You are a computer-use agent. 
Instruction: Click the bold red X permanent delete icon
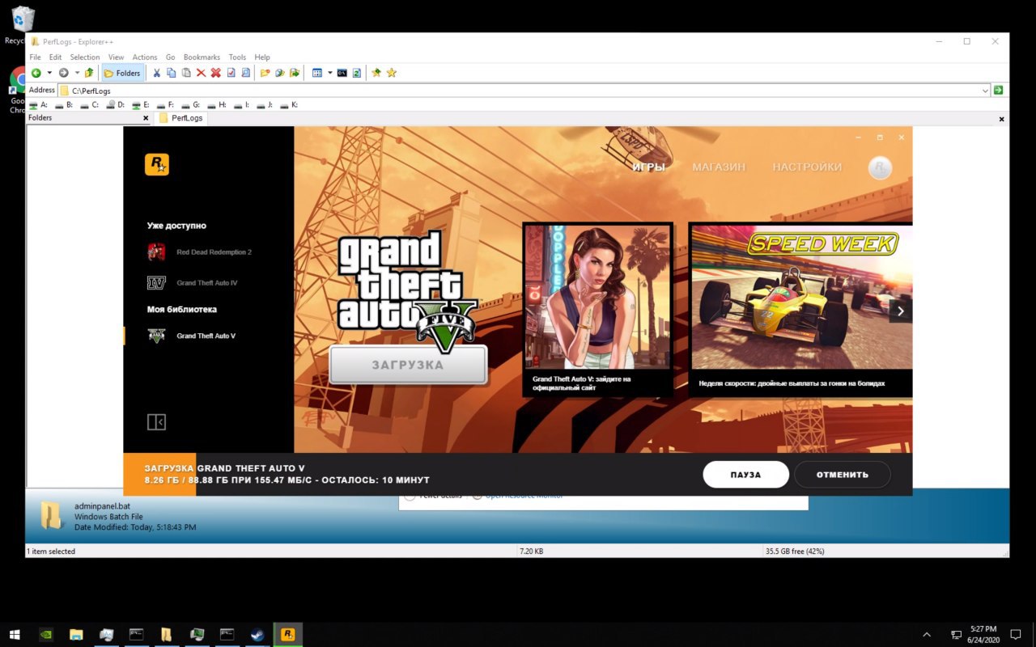click(x=216, y=73)
